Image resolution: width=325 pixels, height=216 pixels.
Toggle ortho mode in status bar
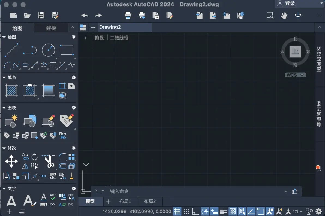click(x=195, y=211)
